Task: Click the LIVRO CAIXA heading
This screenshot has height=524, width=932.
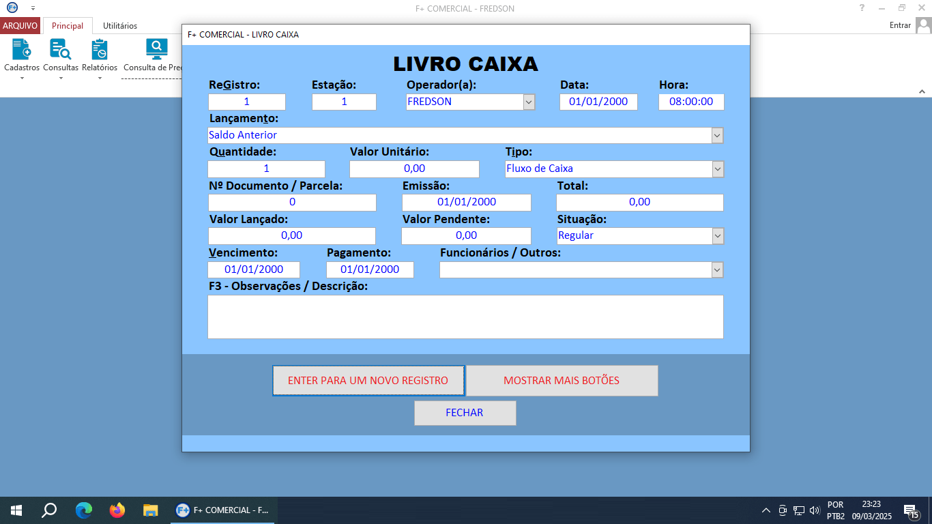Action: 466,64
